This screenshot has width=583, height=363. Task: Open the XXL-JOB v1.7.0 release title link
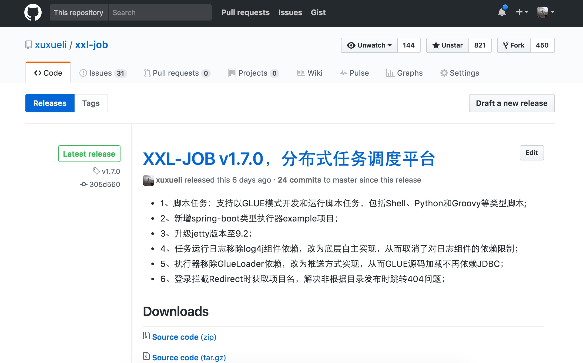coord(289,159)
